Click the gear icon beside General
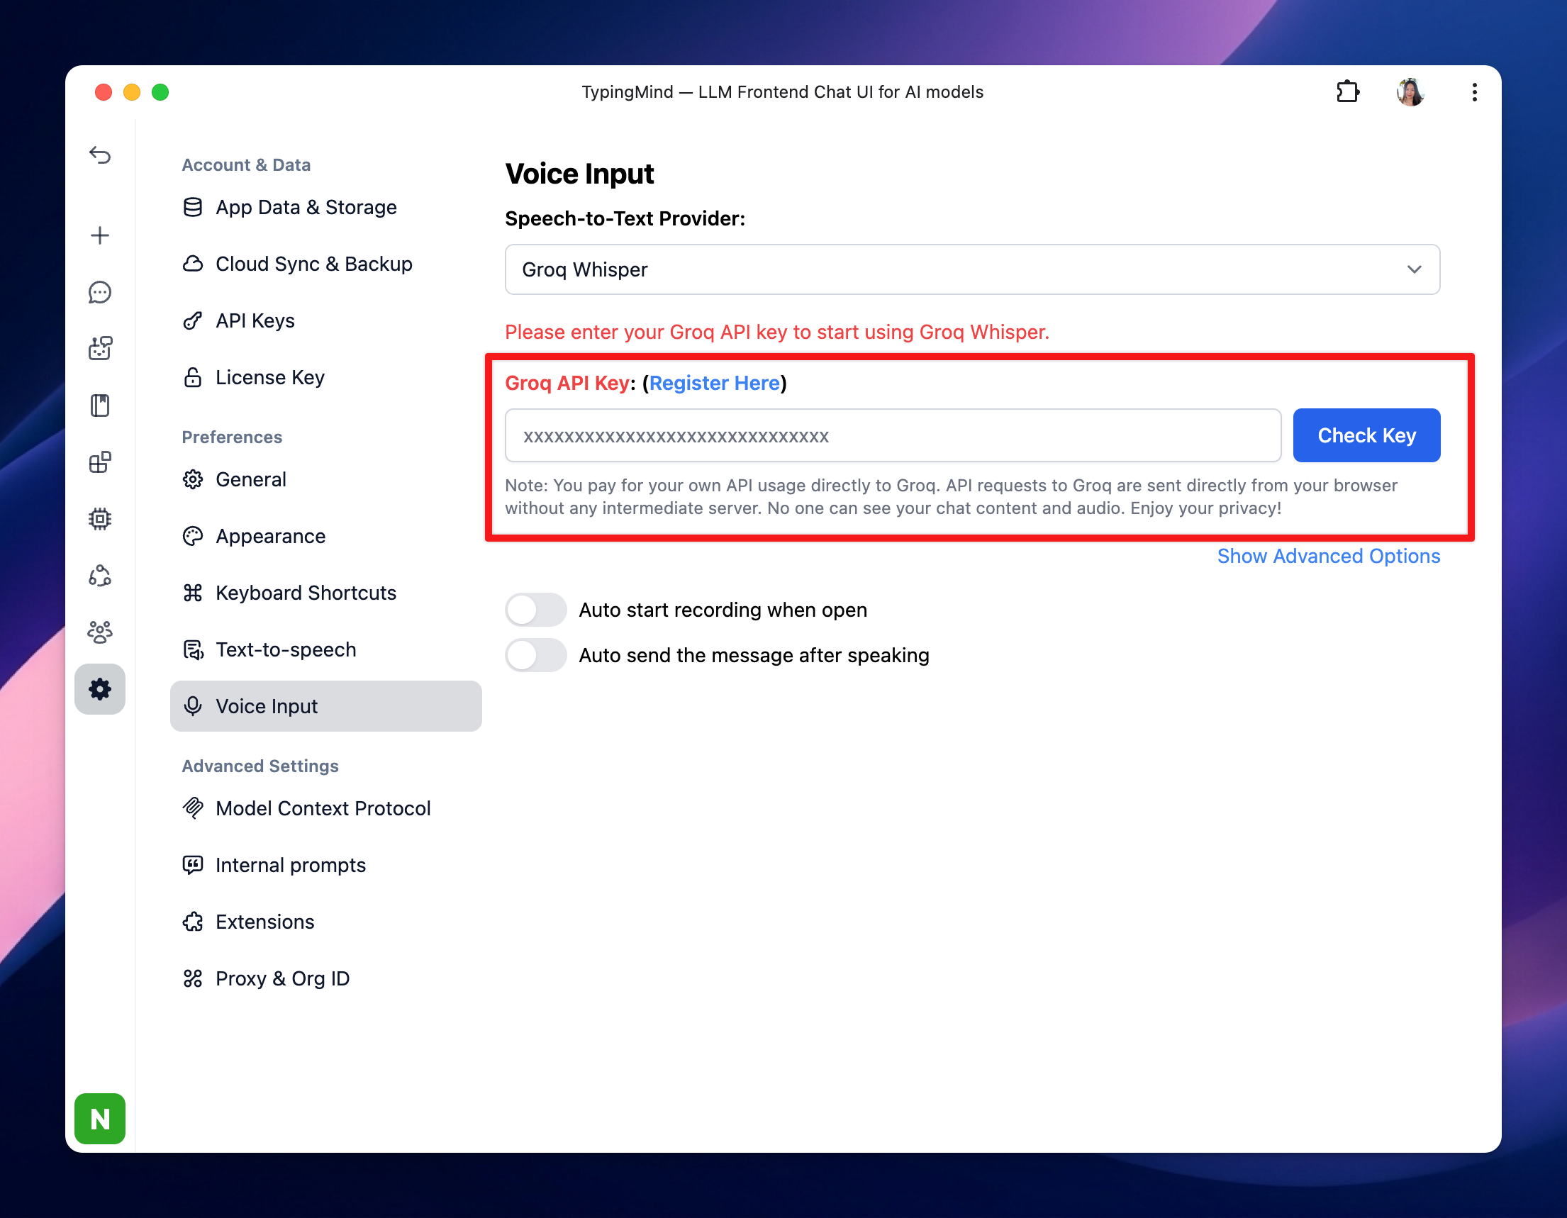The image size is (1567, 1218). 193,479
